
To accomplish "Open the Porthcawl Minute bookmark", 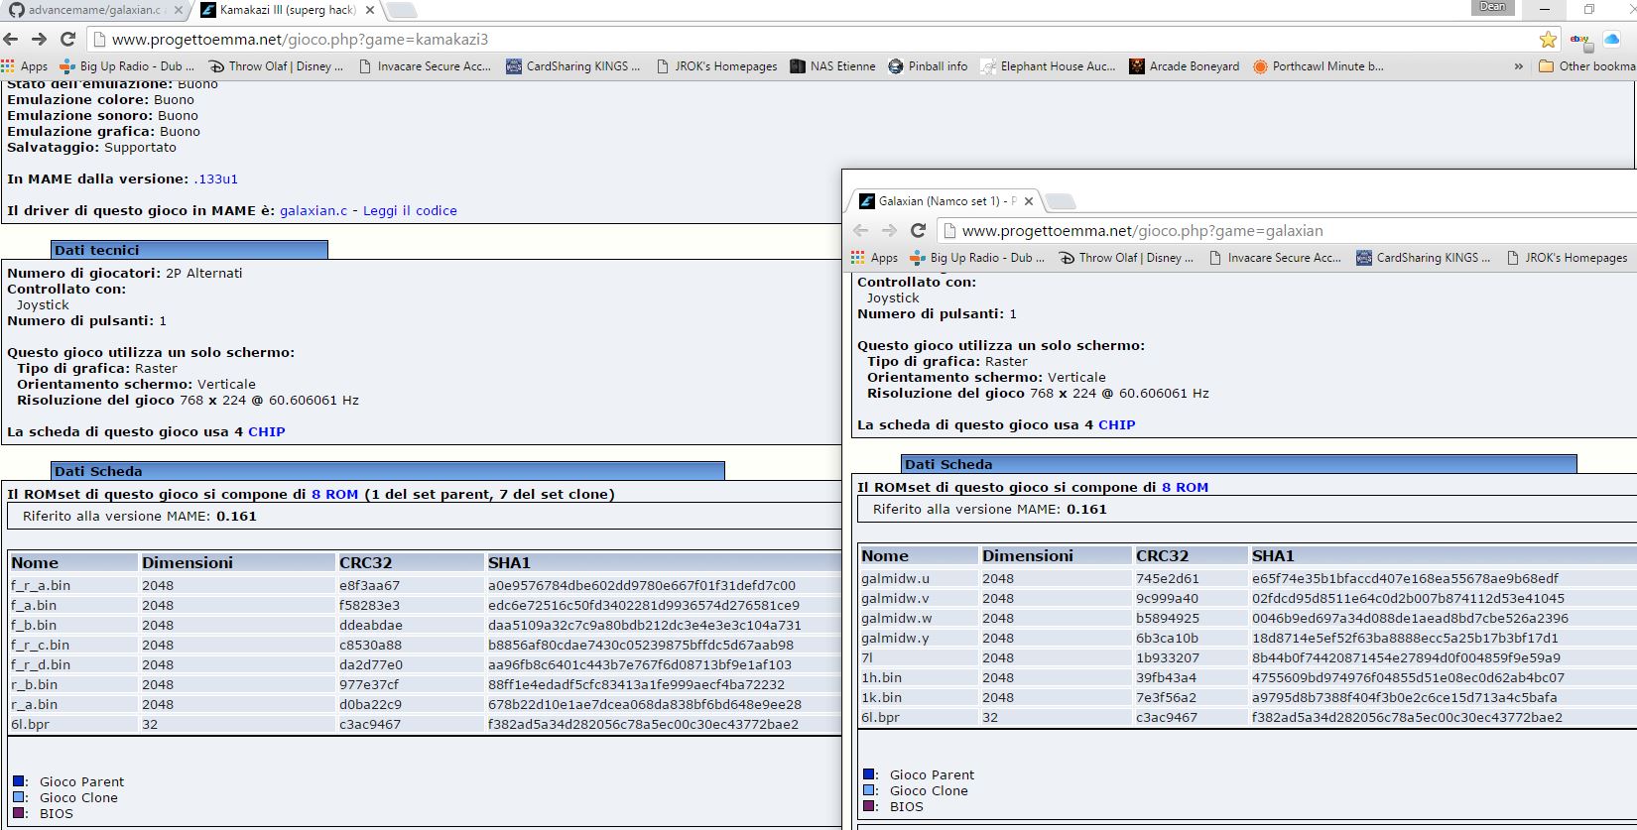I will point(1318,66).
